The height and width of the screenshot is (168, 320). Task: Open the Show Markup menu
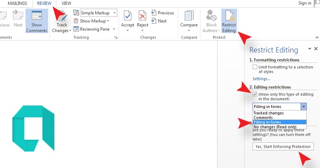point(91,21)
